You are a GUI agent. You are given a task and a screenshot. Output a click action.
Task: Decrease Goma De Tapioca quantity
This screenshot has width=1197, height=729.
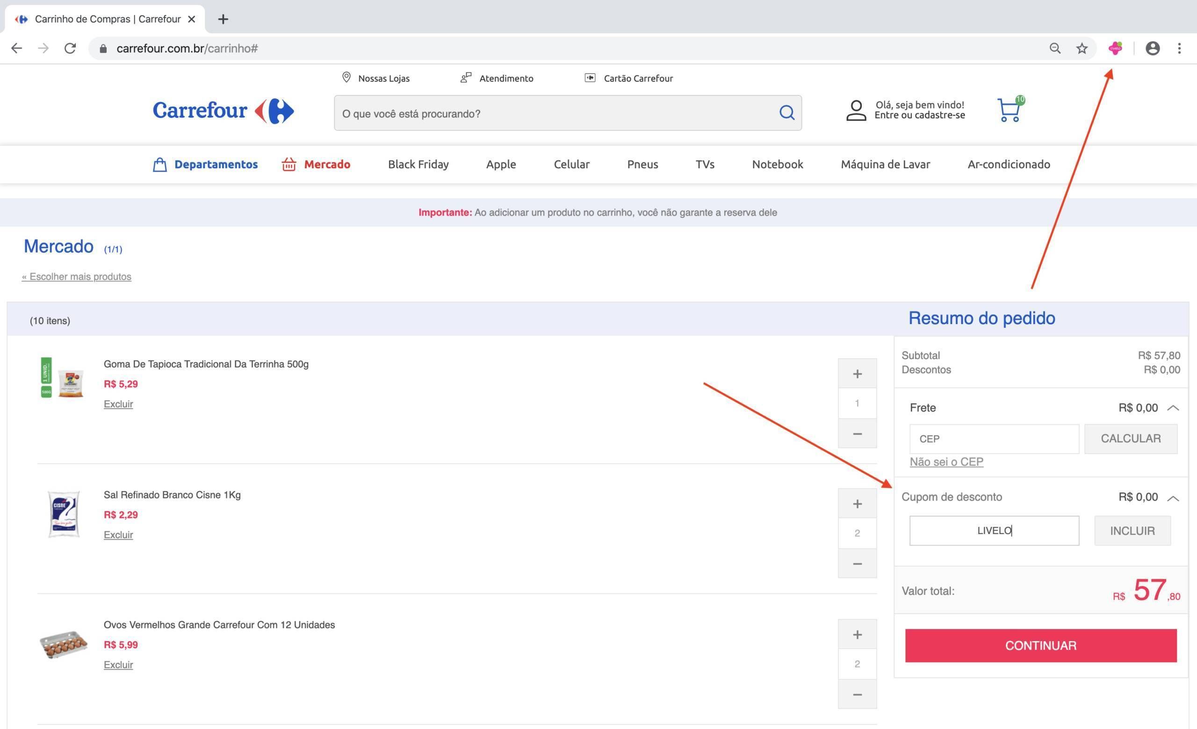point(857,433)
